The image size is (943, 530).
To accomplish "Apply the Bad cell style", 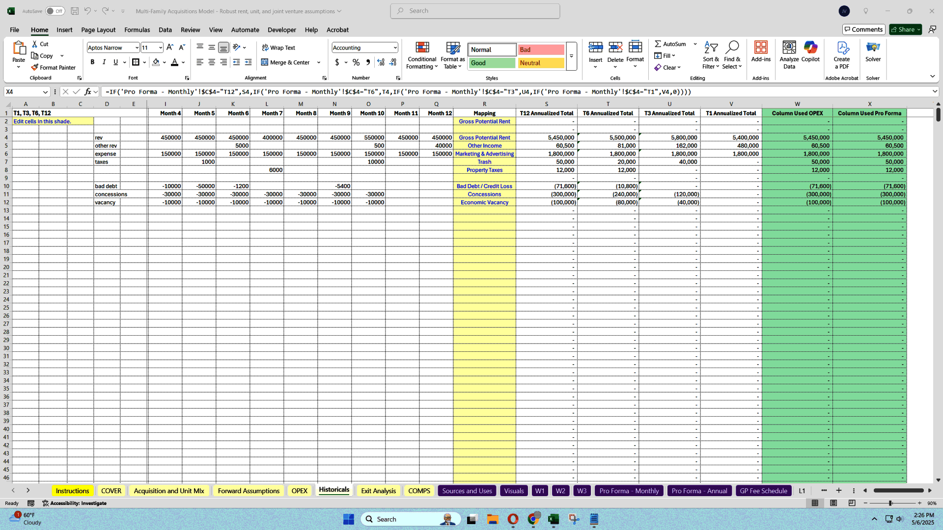I will click(x=541, y=50).
